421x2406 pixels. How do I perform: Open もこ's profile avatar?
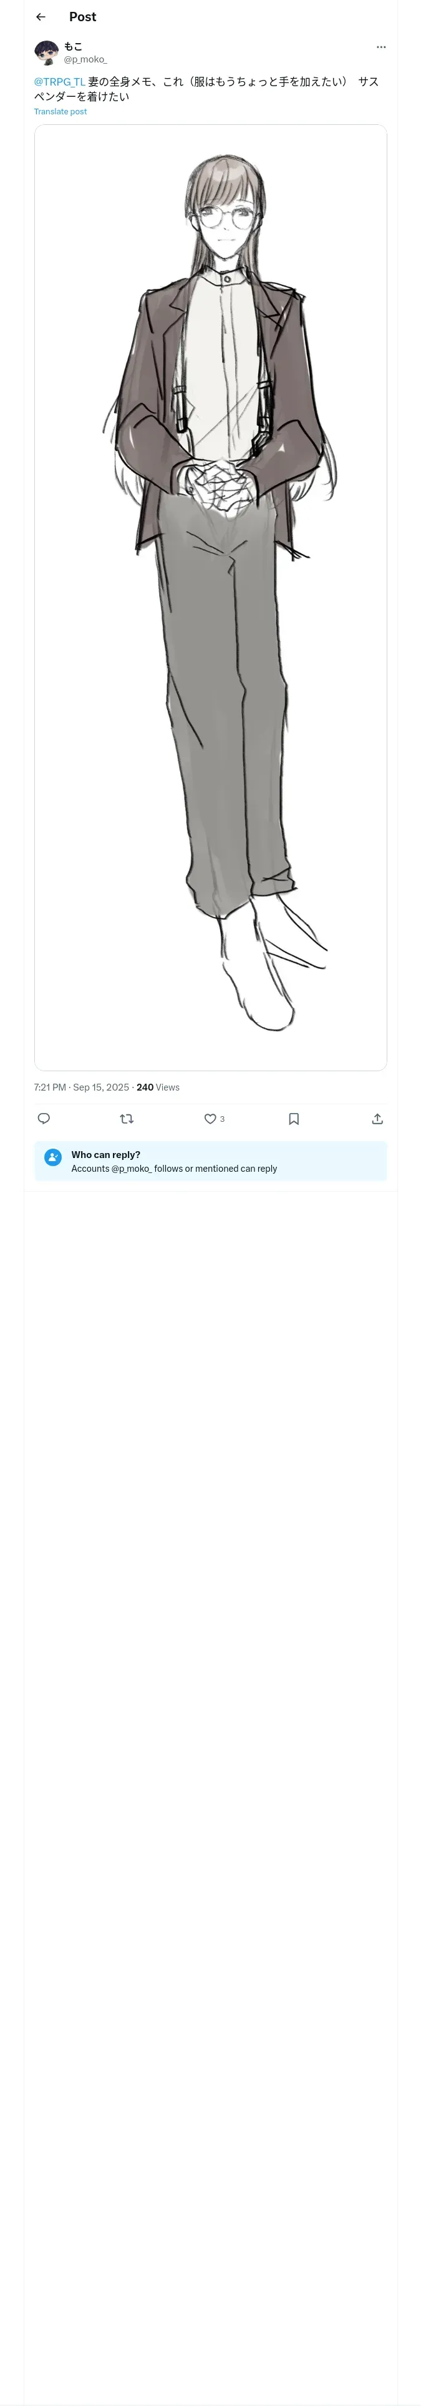[x=46, y=52]
